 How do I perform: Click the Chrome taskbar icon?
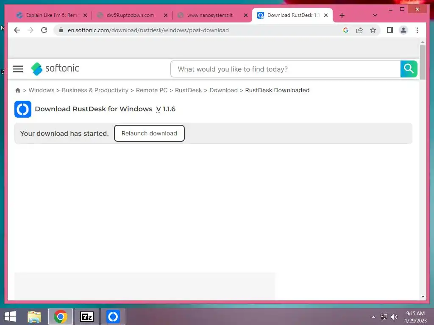point(61,317)
